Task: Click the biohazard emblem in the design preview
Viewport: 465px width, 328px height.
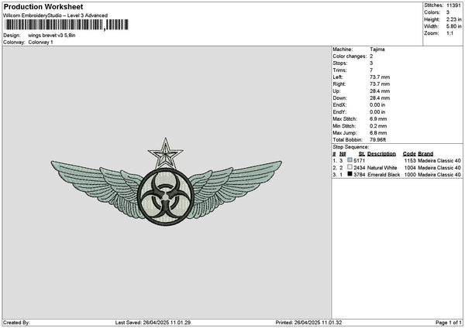Action: tap(166, 196)
